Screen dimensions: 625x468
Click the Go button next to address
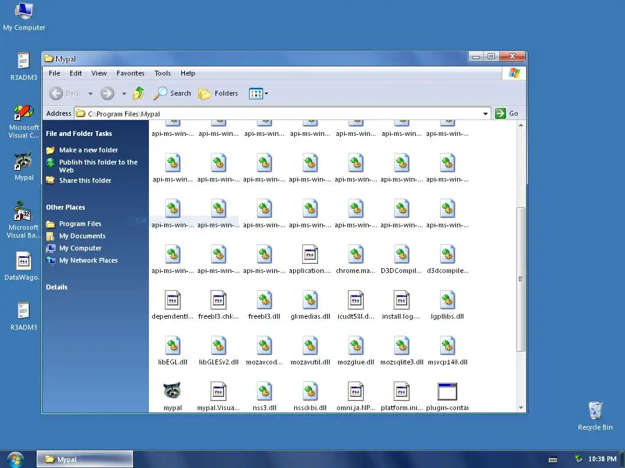pyautogui.click(x=506, y=113)
